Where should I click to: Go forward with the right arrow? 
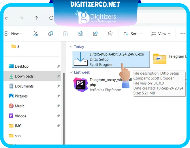21,18
